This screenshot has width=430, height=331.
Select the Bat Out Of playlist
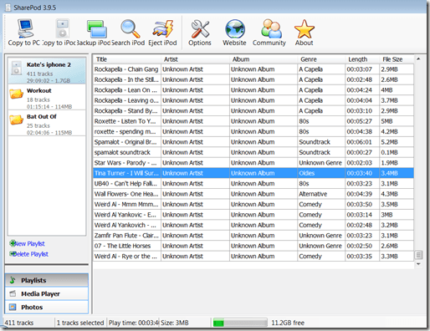pyautogui.click(x=47, y=123)
